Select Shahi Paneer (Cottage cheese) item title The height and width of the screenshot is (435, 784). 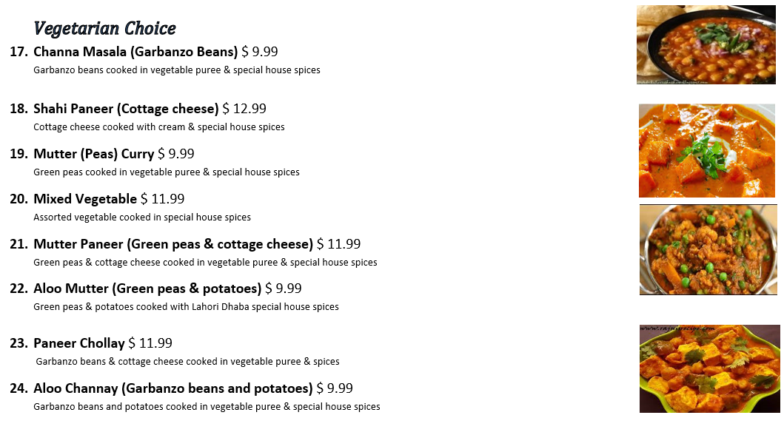126,109
